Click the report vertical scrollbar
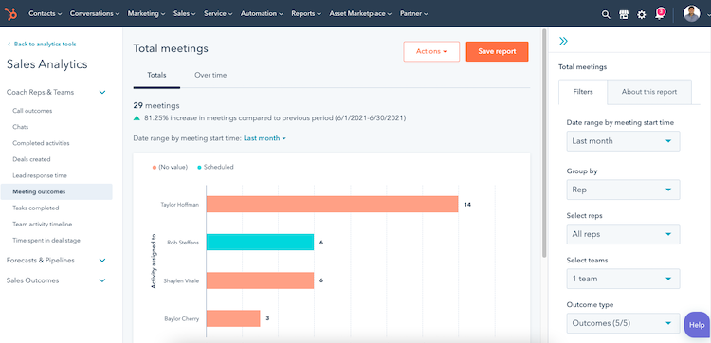This screenshot has height=343, width=711. pyautogui.click(x=544, y=144)
